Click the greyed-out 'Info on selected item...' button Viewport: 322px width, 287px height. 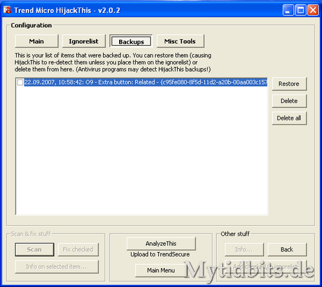[57, 266]
